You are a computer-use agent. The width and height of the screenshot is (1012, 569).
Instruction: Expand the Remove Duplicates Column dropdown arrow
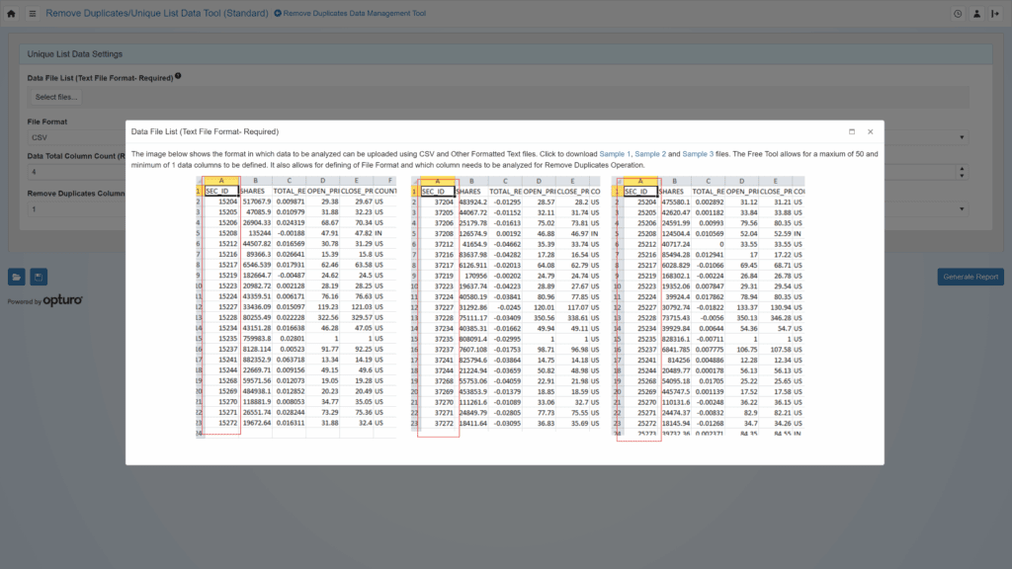962,208
